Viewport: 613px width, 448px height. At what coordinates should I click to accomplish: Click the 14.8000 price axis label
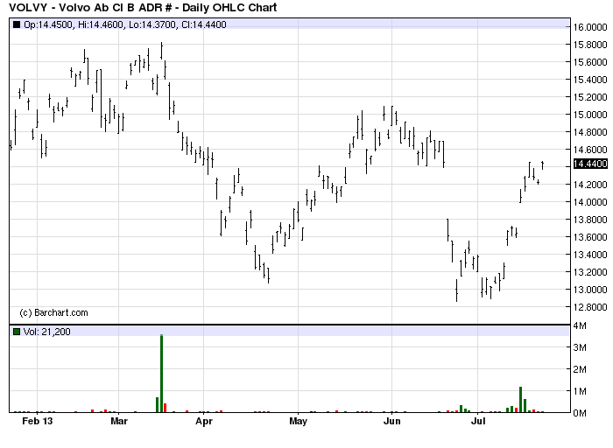(590, 132)
